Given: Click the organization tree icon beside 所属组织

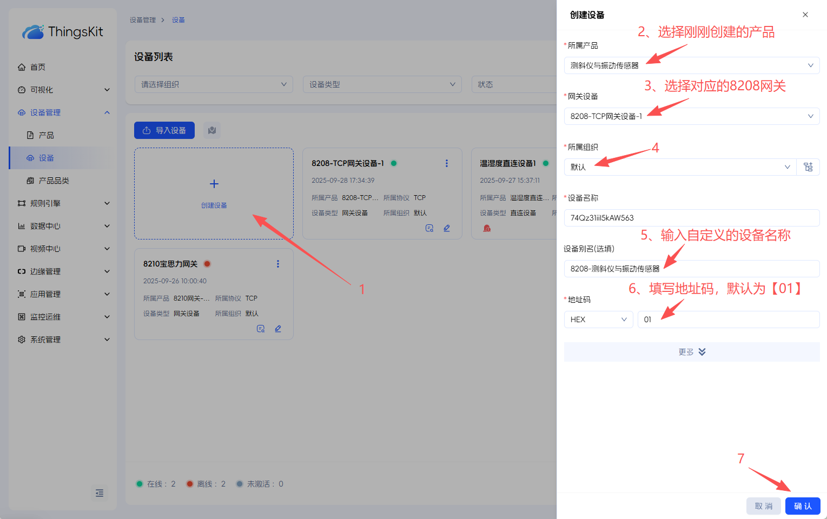Looking at the screenshot, I should click(x=808, y=167).
